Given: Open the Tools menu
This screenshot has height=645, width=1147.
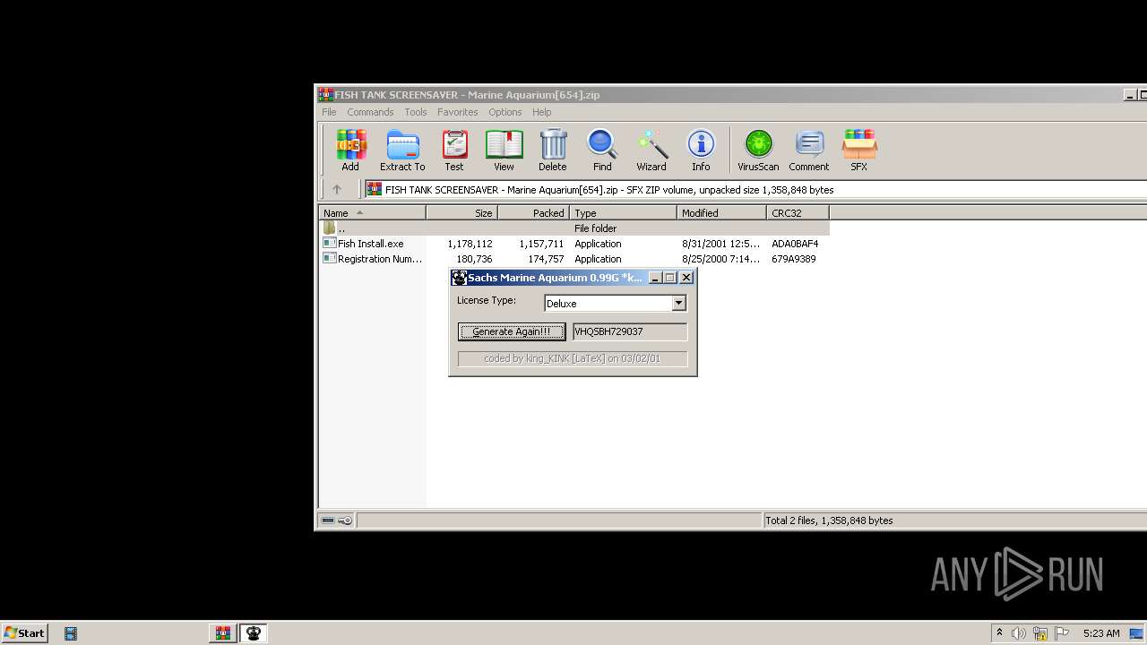Looking at the screenshot, I should click(416, 112).
